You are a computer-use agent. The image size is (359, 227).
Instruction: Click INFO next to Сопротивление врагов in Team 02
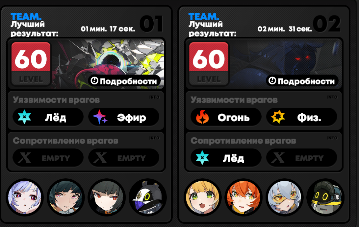(x=332, y=138)
